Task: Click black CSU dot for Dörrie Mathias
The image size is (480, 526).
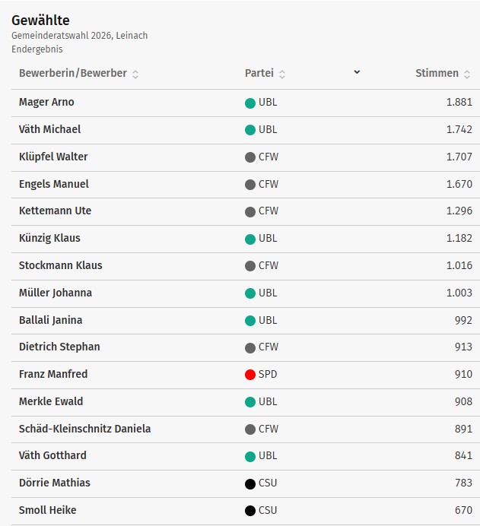Action: (250, 483)
